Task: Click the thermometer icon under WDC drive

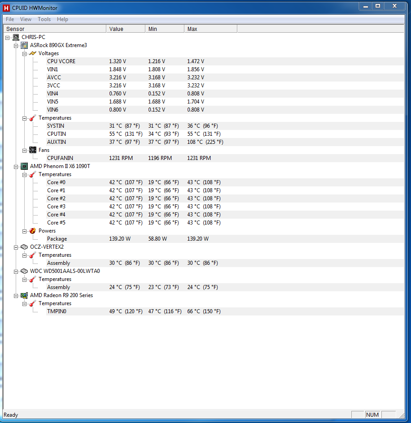Action: click(33, 279)
